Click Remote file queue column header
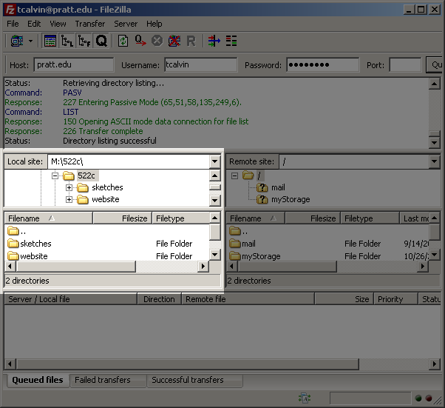445x408 pixels. click(x=248, y=299)
